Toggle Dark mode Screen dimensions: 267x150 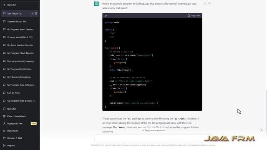[x=20, y=131]
